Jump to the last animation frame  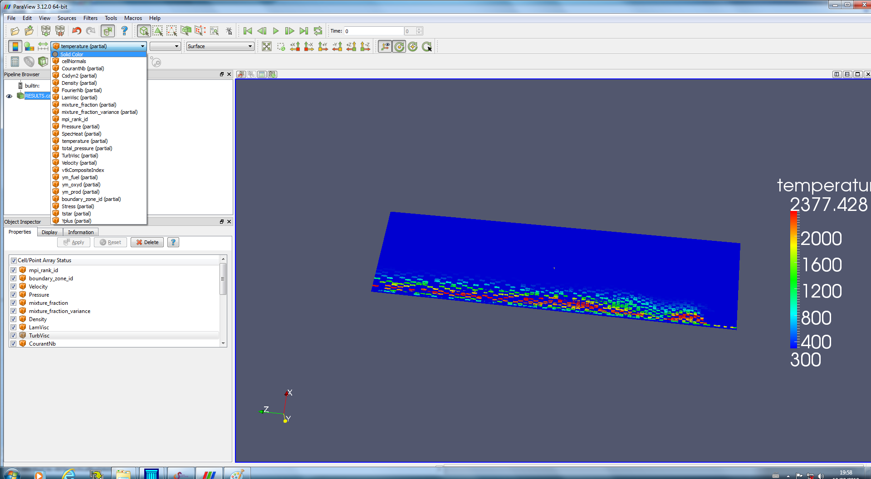tap(304, 31)
